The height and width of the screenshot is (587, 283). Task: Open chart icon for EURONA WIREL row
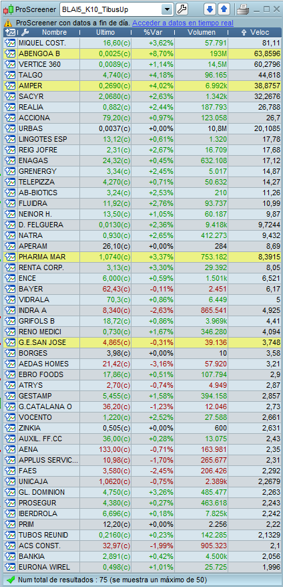[x=9, y=567]
